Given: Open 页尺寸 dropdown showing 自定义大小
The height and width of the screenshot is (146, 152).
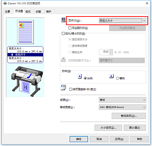Looking at the screenshot, I should (x=122, y=20).
